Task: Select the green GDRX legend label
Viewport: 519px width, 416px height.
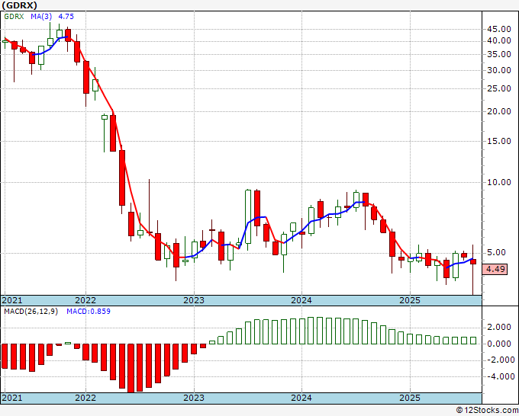Action: click(14, 17)
